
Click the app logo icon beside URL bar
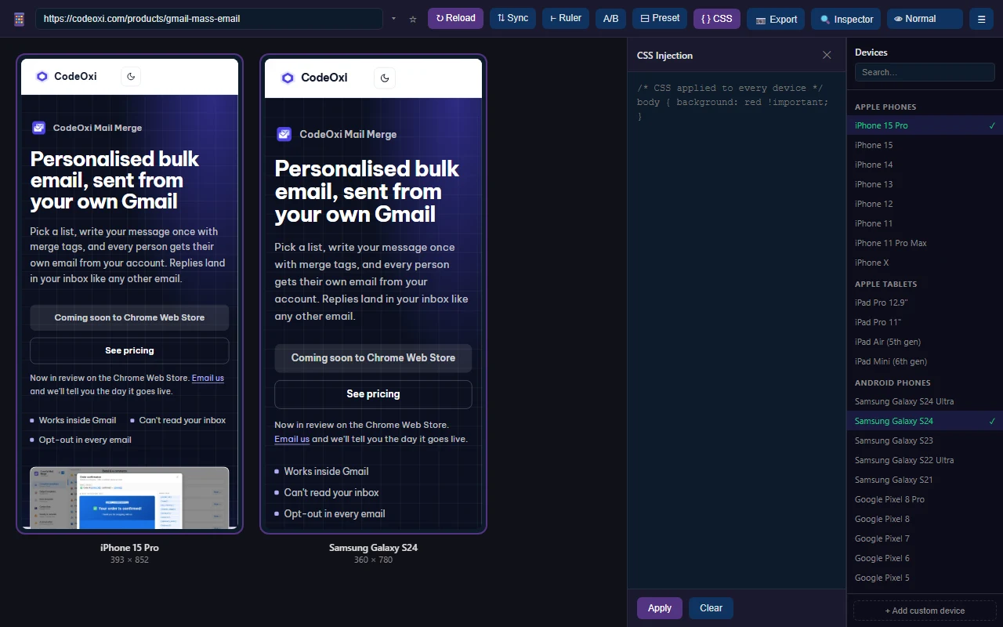click(x=20, y=19)
